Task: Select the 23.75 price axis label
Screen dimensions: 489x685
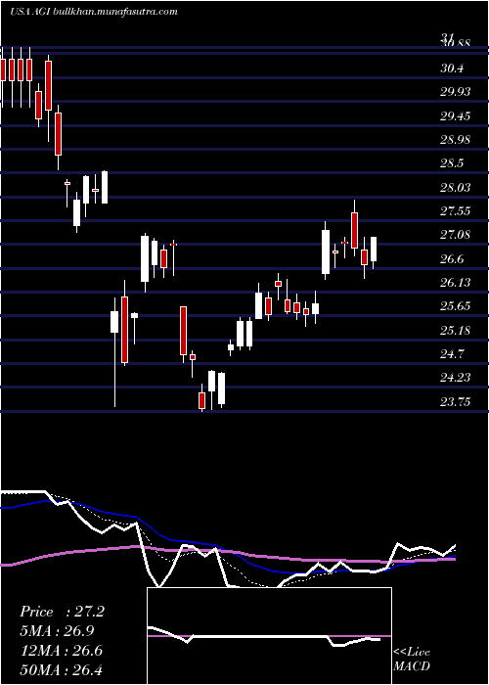Action: (455, 402)
